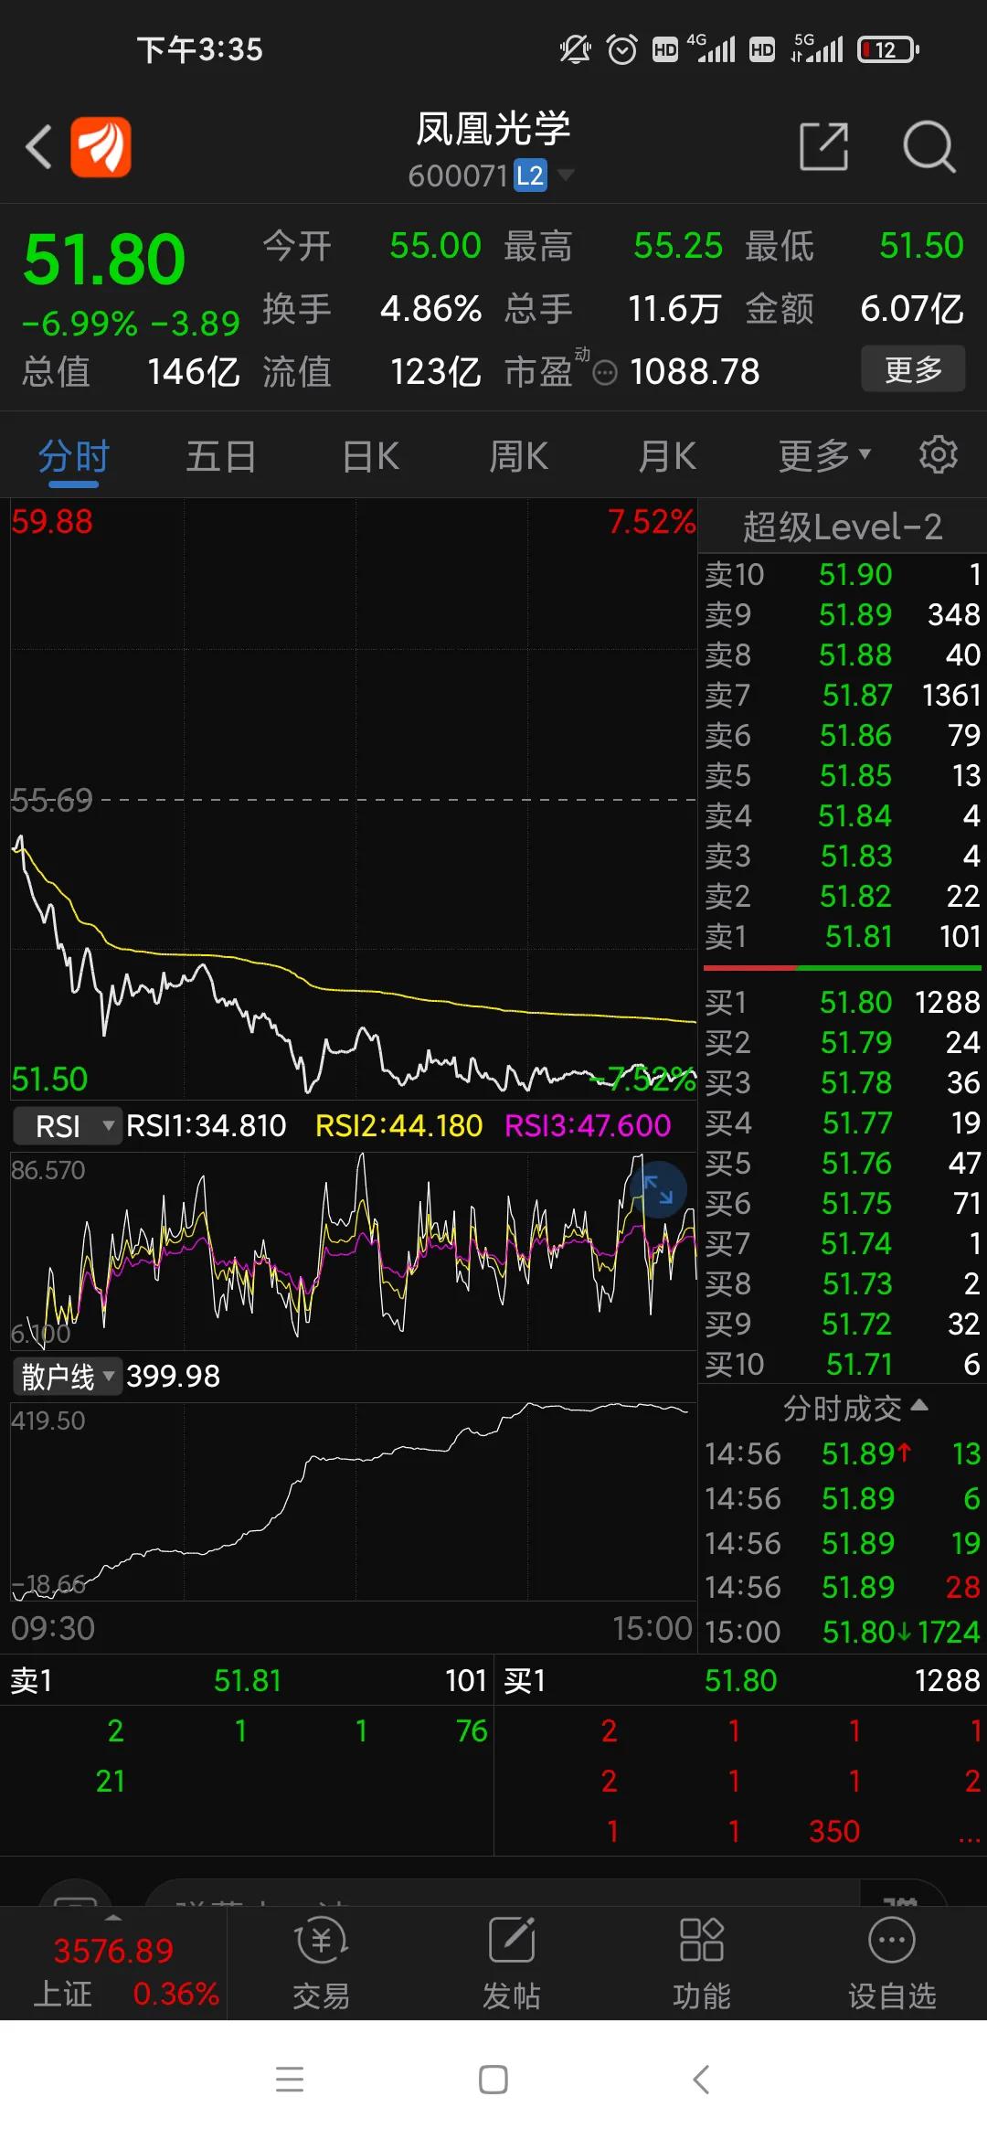The image size is (987, 2139).
Task: Open the RSI indicator dropdown
Action: pyautogui.click(x=67, y=1125)
